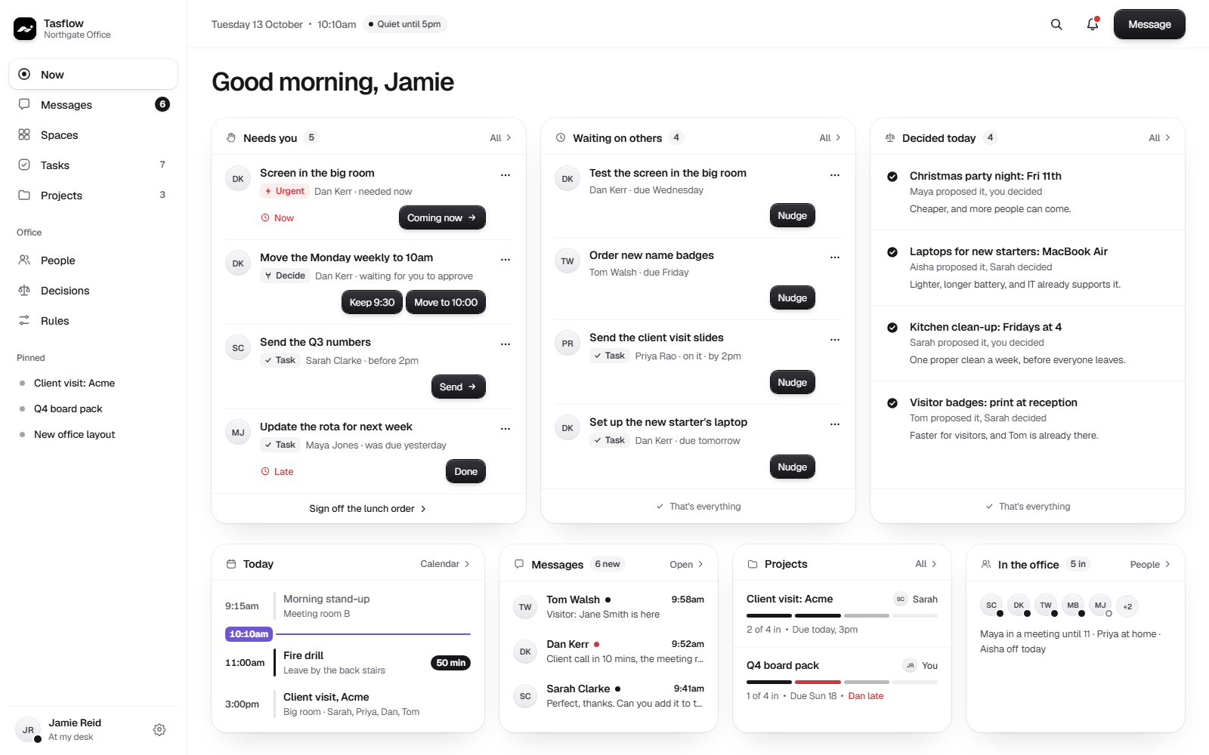
Task: Open more options for Send the client visit slides
Action: point(835,339)
